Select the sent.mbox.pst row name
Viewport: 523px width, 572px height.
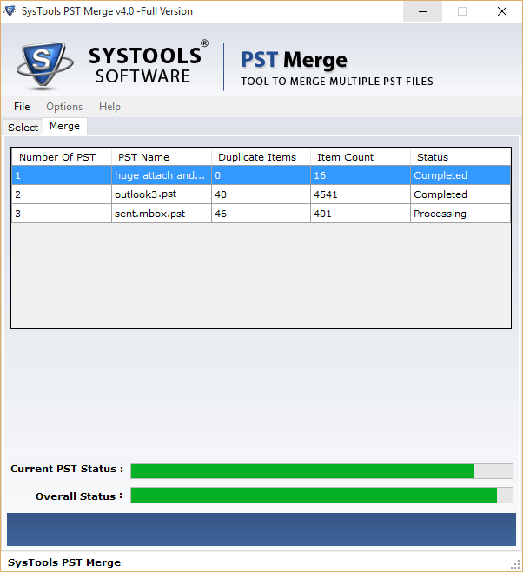pos(162,213)
